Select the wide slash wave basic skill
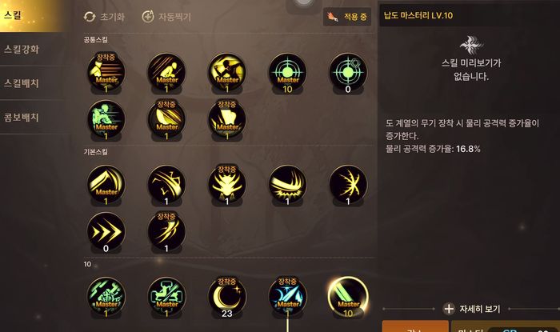Viewport: 560px width, 332px height. 287,184
